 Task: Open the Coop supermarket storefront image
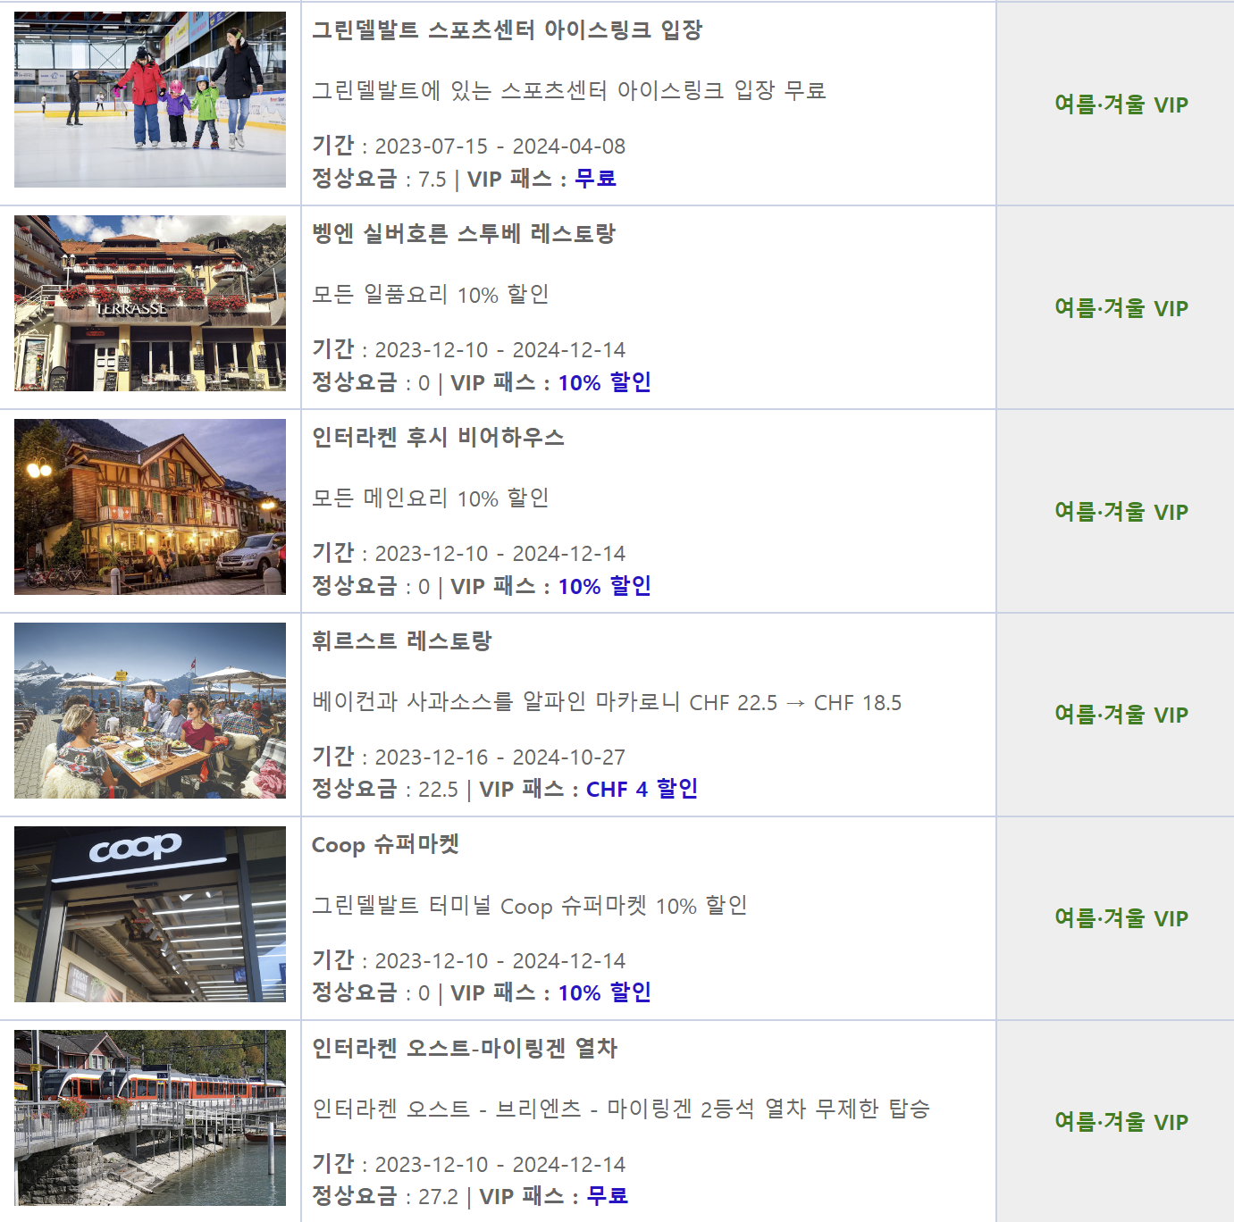coord(150,914)
